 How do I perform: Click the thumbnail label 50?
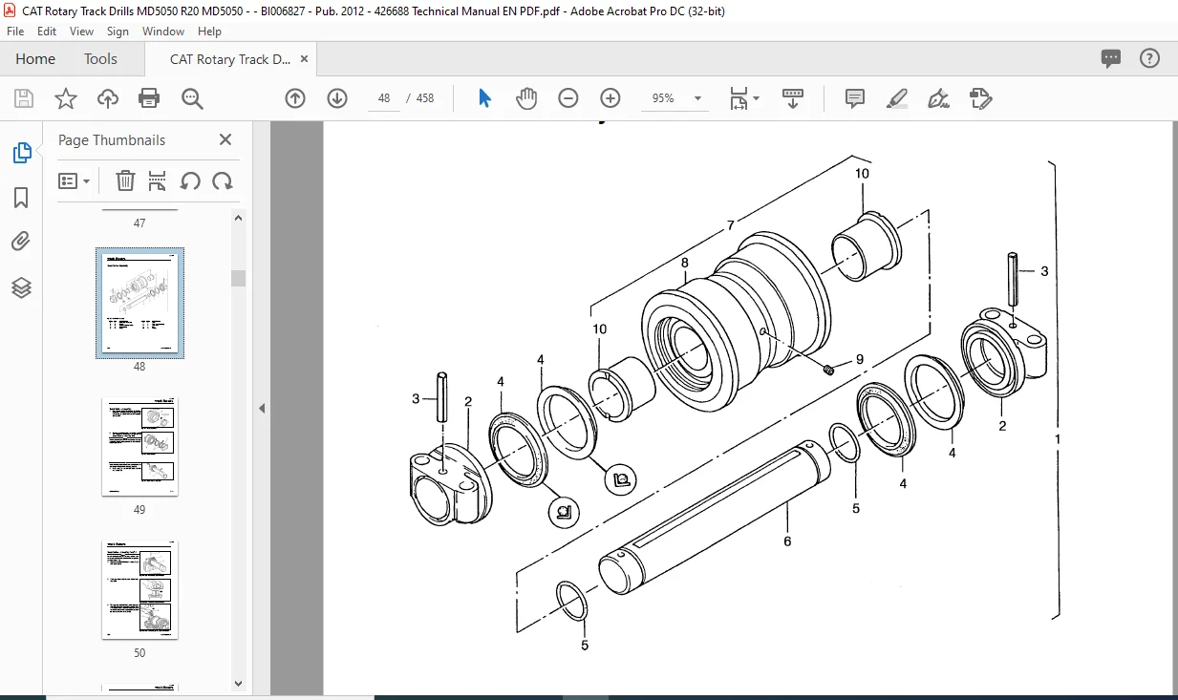click(139, 653)
